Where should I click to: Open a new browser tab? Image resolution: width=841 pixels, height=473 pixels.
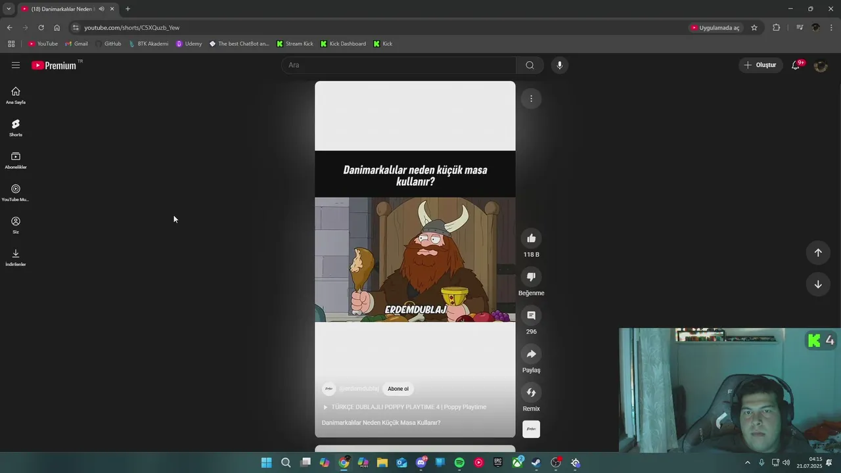tap(127, 9)
